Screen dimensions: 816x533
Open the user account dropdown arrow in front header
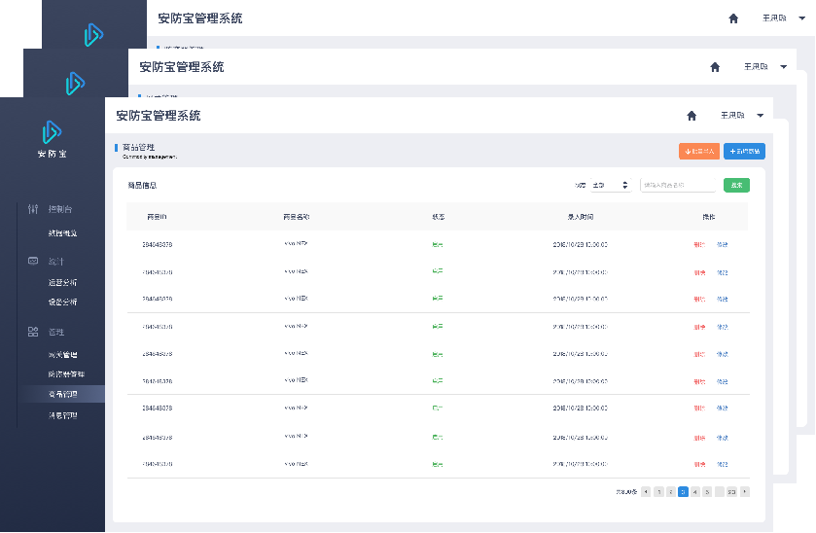tap(761, 116)
